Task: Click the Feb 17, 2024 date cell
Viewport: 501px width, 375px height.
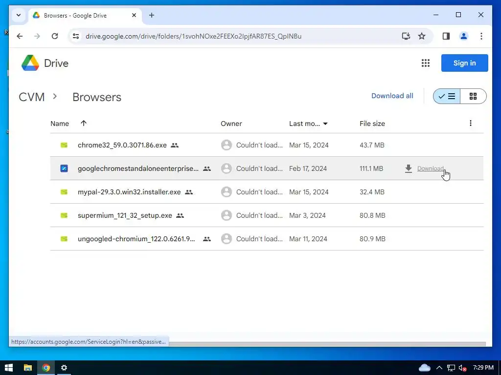Action: tap(308, 168)
